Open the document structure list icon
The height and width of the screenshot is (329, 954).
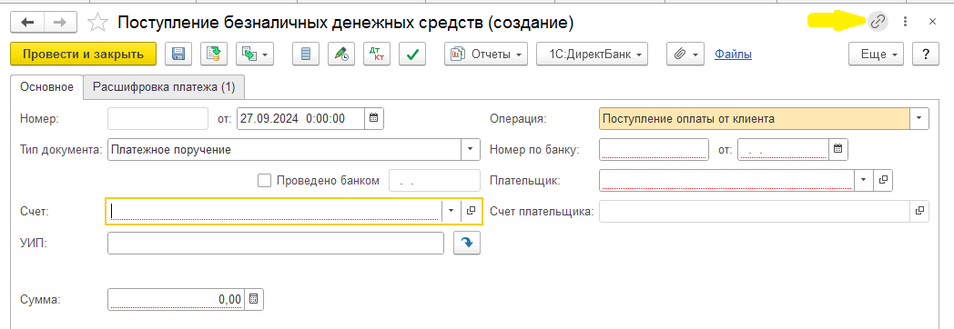pyautogui.click(x=306, y=54)
